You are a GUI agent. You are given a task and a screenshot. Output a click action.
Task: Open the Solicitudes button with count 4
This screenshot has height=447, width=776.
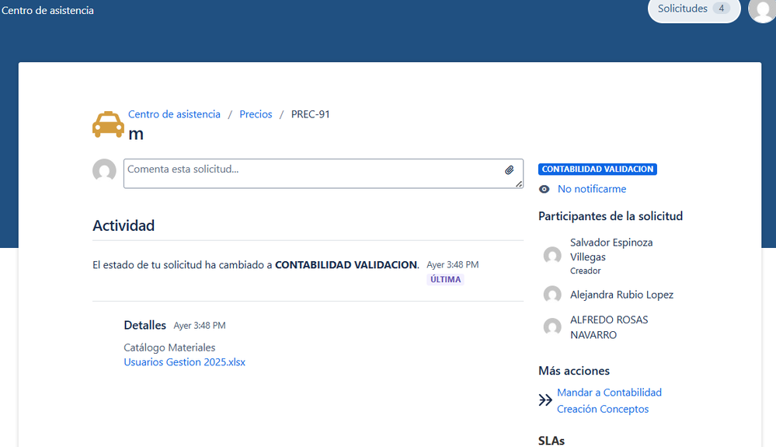pos(694,9)
